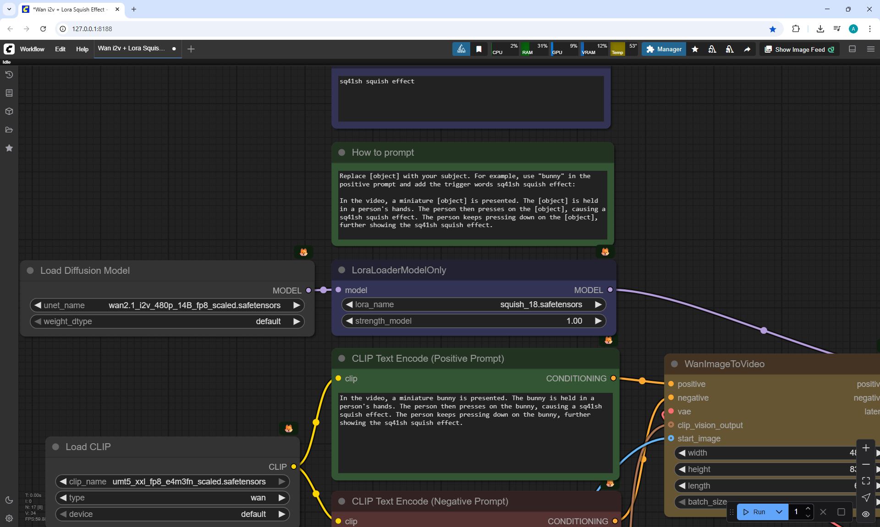Click the zoom in plus canvas icon

(866, 448)
